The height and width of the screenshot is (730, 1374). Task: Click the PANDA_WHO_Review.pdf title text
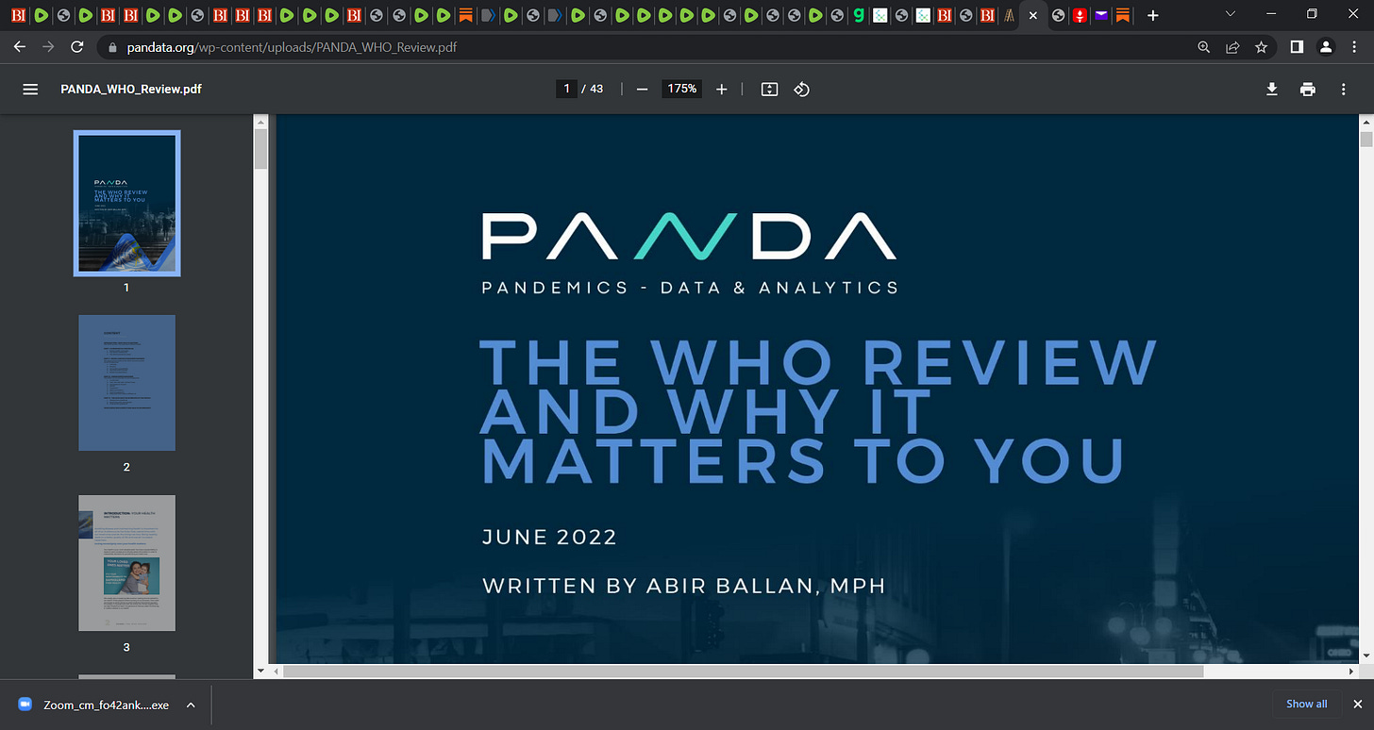tap(131, 89)
